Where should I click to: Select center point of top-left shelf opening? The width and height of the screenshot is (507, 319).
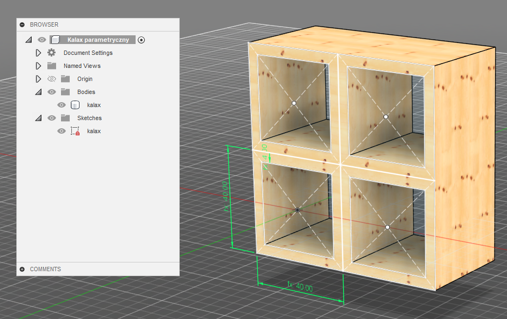pos(294,103)
